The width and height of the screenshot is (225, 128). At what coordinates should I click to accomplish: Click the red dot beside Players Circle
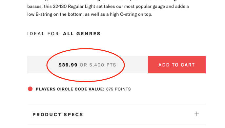30,89
